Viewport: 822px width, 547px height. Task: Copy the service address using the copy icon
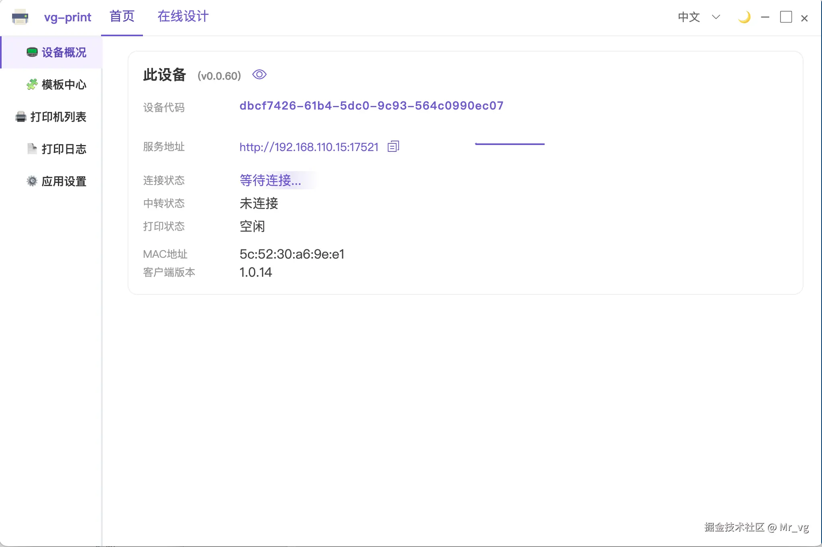click(x=393, y=147)
